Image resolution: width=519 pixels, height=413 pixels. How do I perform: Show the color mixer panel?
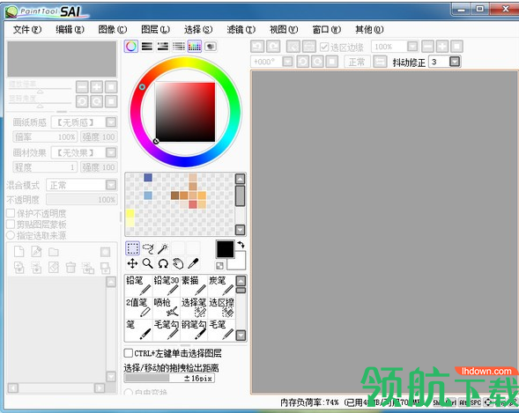click(x=179, y=47)
